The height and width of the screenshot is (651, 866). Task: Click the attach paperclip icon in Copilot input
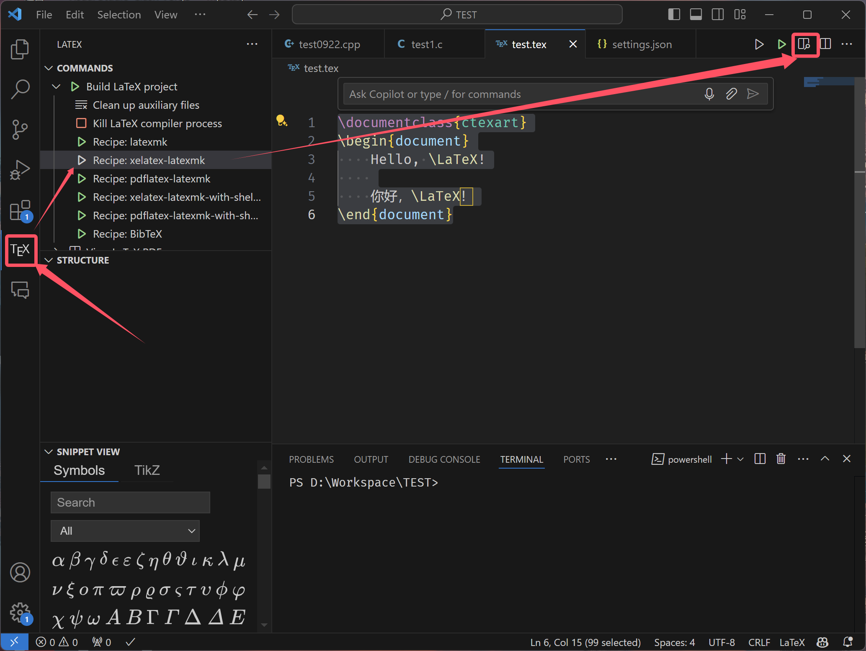click(731, 94)
